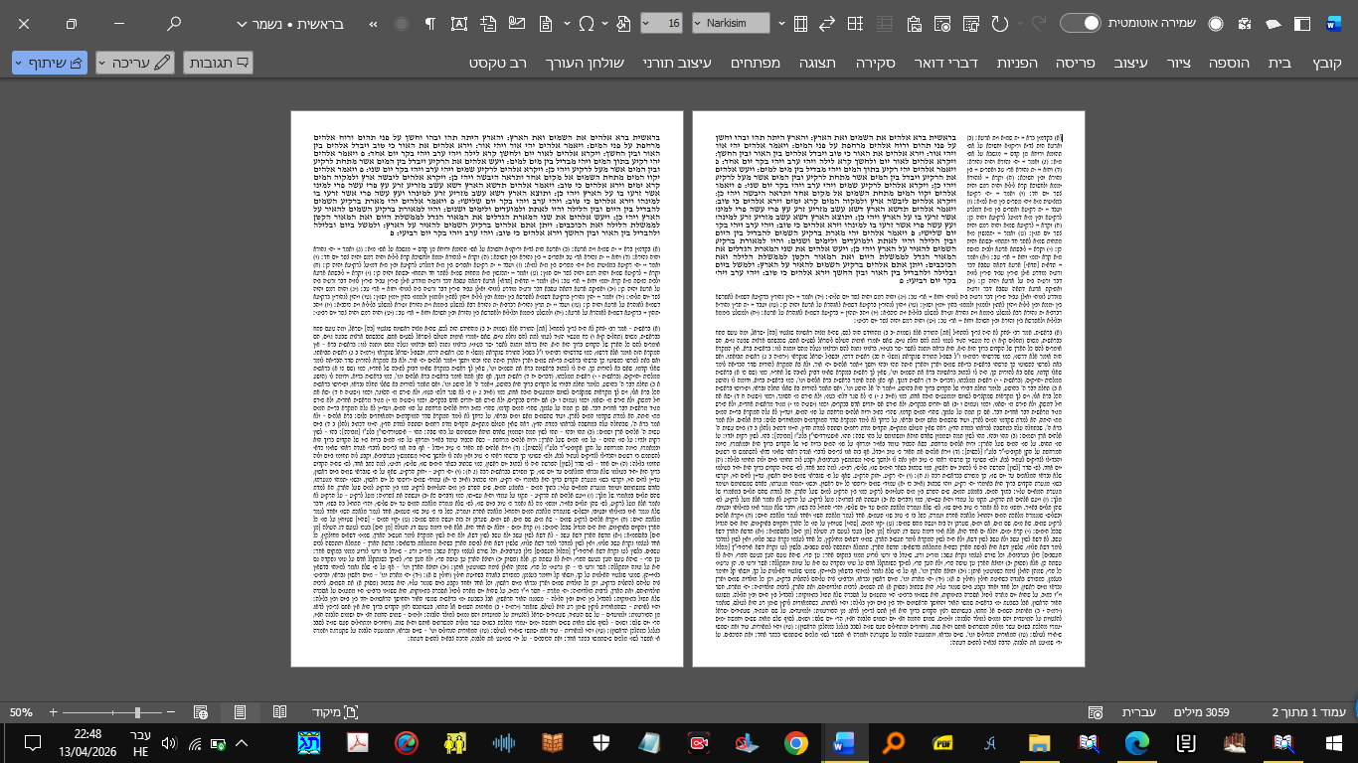Screen dimensions: 1358x763
Task: Click the swap arrows icon in toolbar
Action: (x=827, y=23)
